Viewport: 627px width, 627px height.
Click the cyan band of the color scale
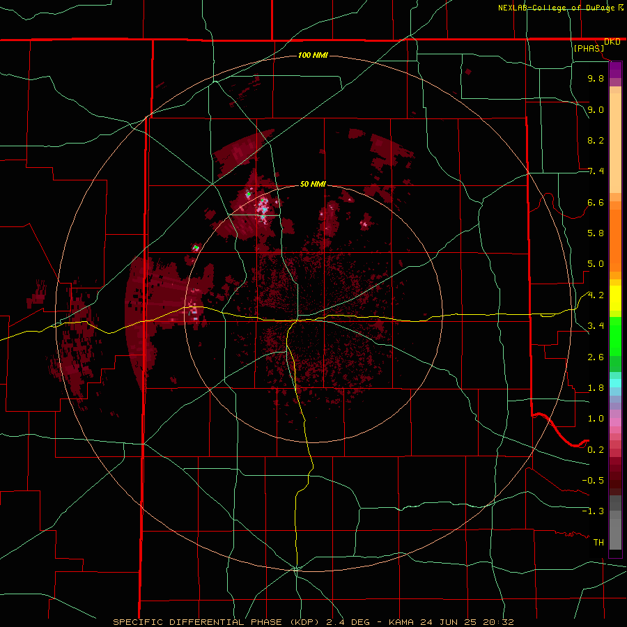click(615, 383)
